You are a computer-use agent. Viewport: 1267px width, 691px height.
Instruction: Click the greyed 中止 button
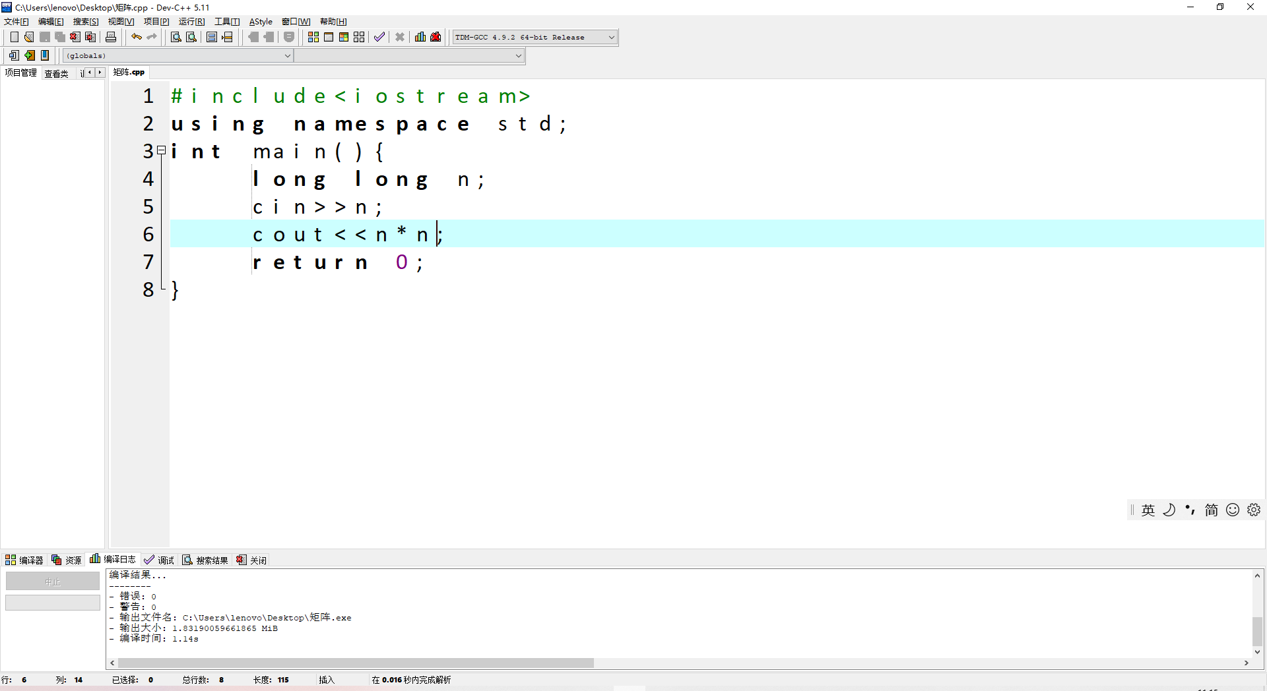[53, 582]
